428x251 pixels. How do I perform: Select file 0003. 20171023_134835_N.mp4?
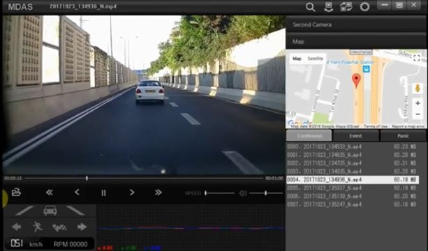(x=353, y=172)
